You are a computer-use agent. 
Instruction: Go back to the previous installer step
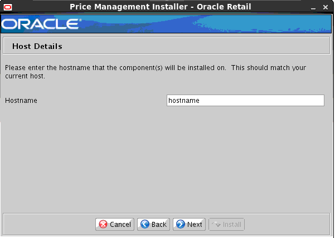[153, 224]
